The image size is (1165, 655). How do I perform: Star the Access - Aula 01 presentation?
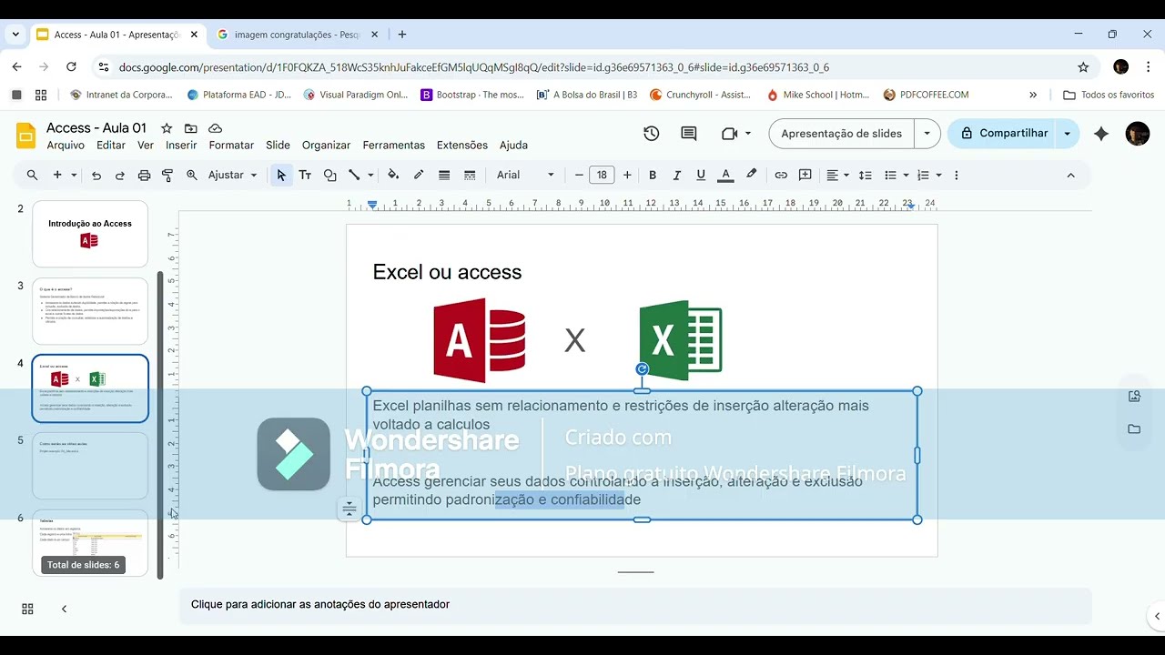[x=167, y=128]
